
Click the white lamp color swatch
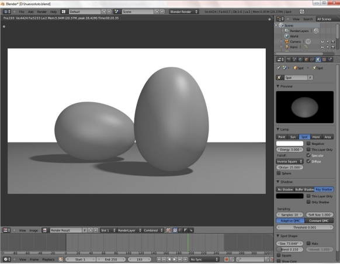tap(290, 144)
